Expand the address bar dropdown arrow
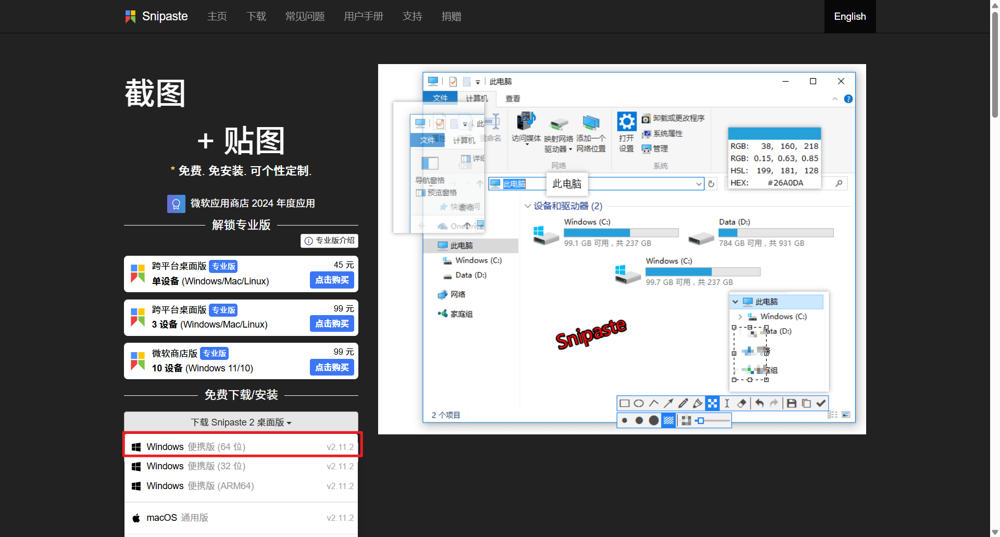This screenshot has height=537, width=1000. point(698,184)
